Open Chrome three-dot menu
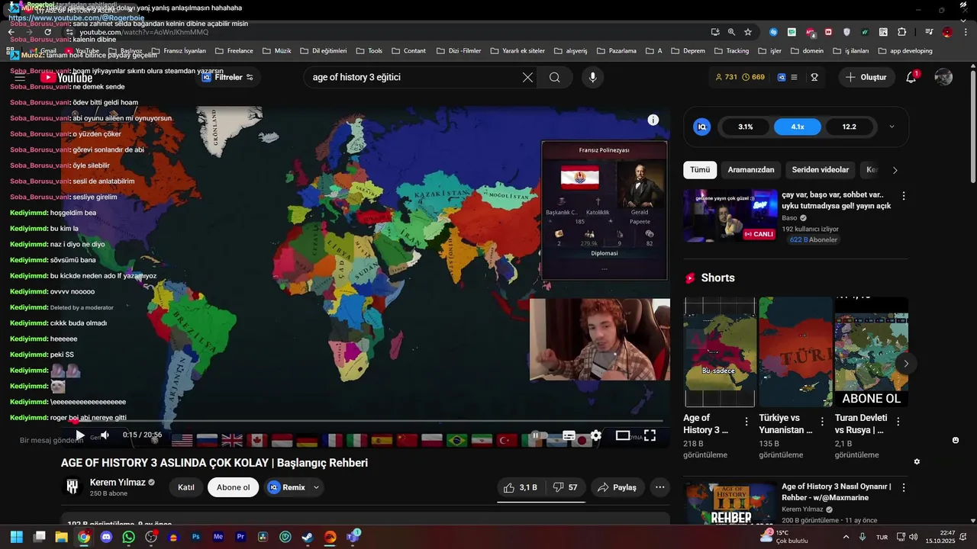Viewport: 977px width, 549px height. point(965,32)
